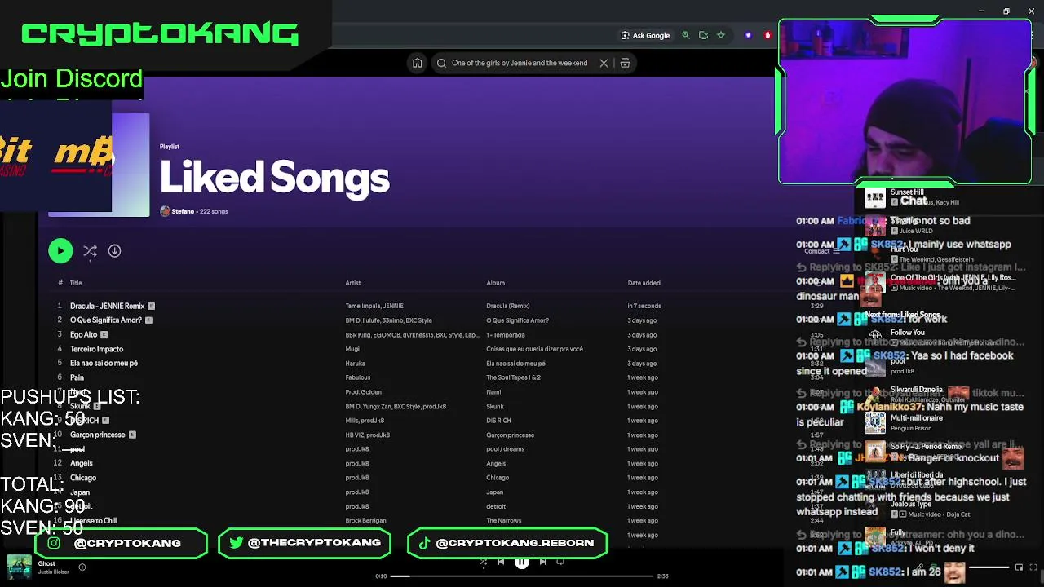Skip to the next track in player bar
This screenshot has width=1044, height=587.
pyautogui.click(x=542, y=562)
